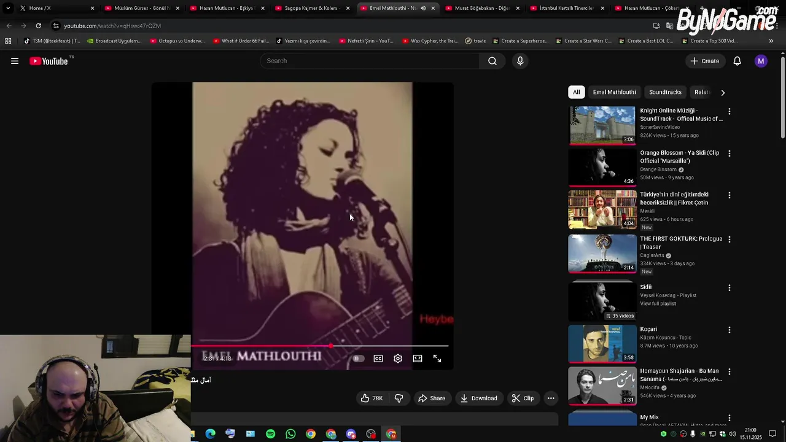This screenshot has height=442, width=786.
Task: Go back with the browser back arrow
Action: click(x=9, y=26)
